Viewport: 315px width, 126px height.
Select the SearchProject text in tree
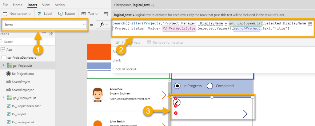click(21, 82)
